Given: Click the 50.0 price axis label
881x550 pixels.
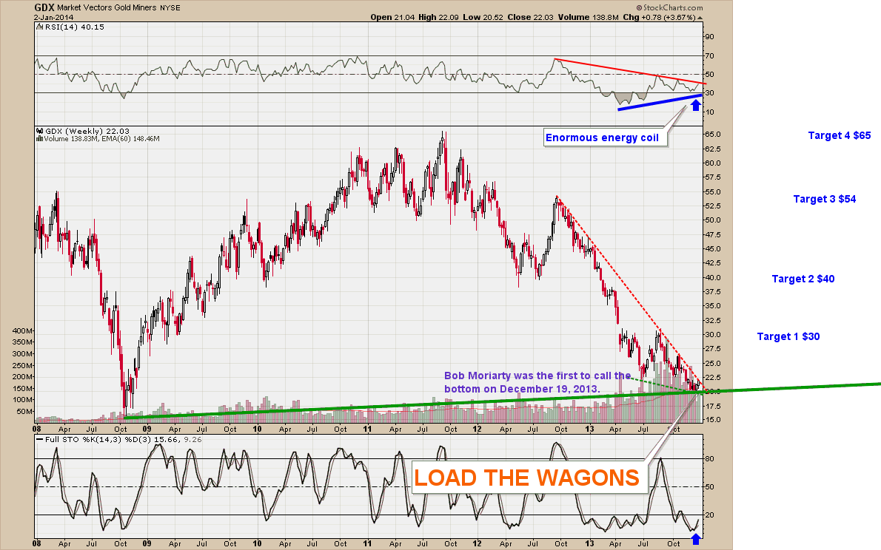Looking at the screenshot, I should point(712,220).
